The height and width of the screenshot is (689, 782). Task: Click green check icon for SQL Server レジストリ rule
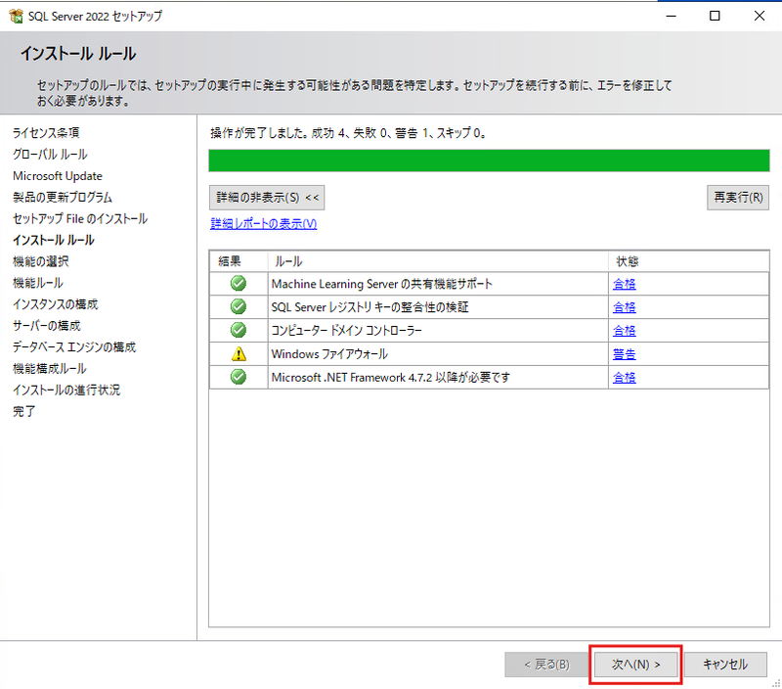coord(239,306)
